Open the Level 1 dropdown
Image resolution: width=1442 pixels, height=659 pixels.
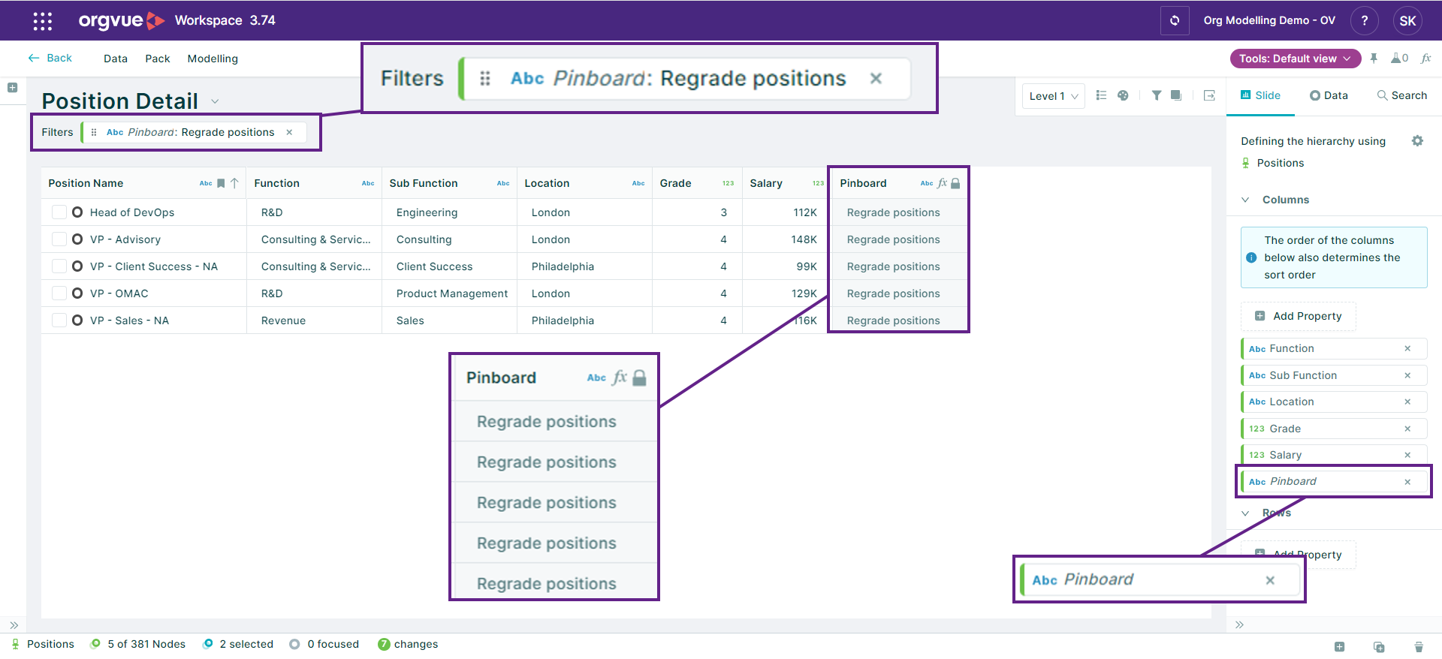coord(1053,96)
